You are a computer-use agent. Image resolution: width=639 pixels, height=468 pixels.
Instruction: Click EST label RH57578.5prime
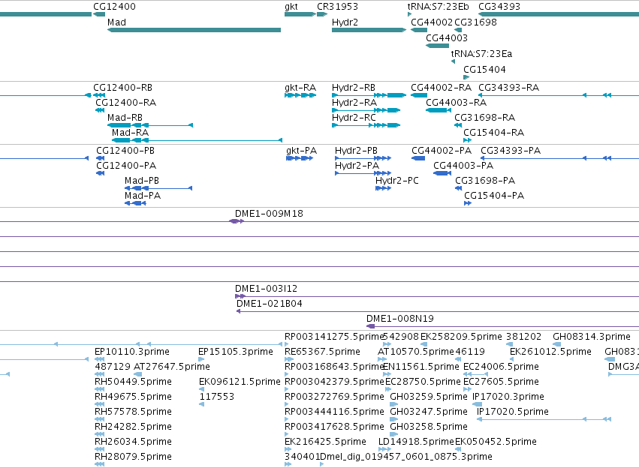point(133,412)
